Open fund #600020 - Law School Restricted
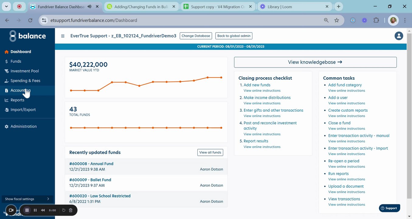Viewport: 412px width, 219px height. click(x=100, y=196)
